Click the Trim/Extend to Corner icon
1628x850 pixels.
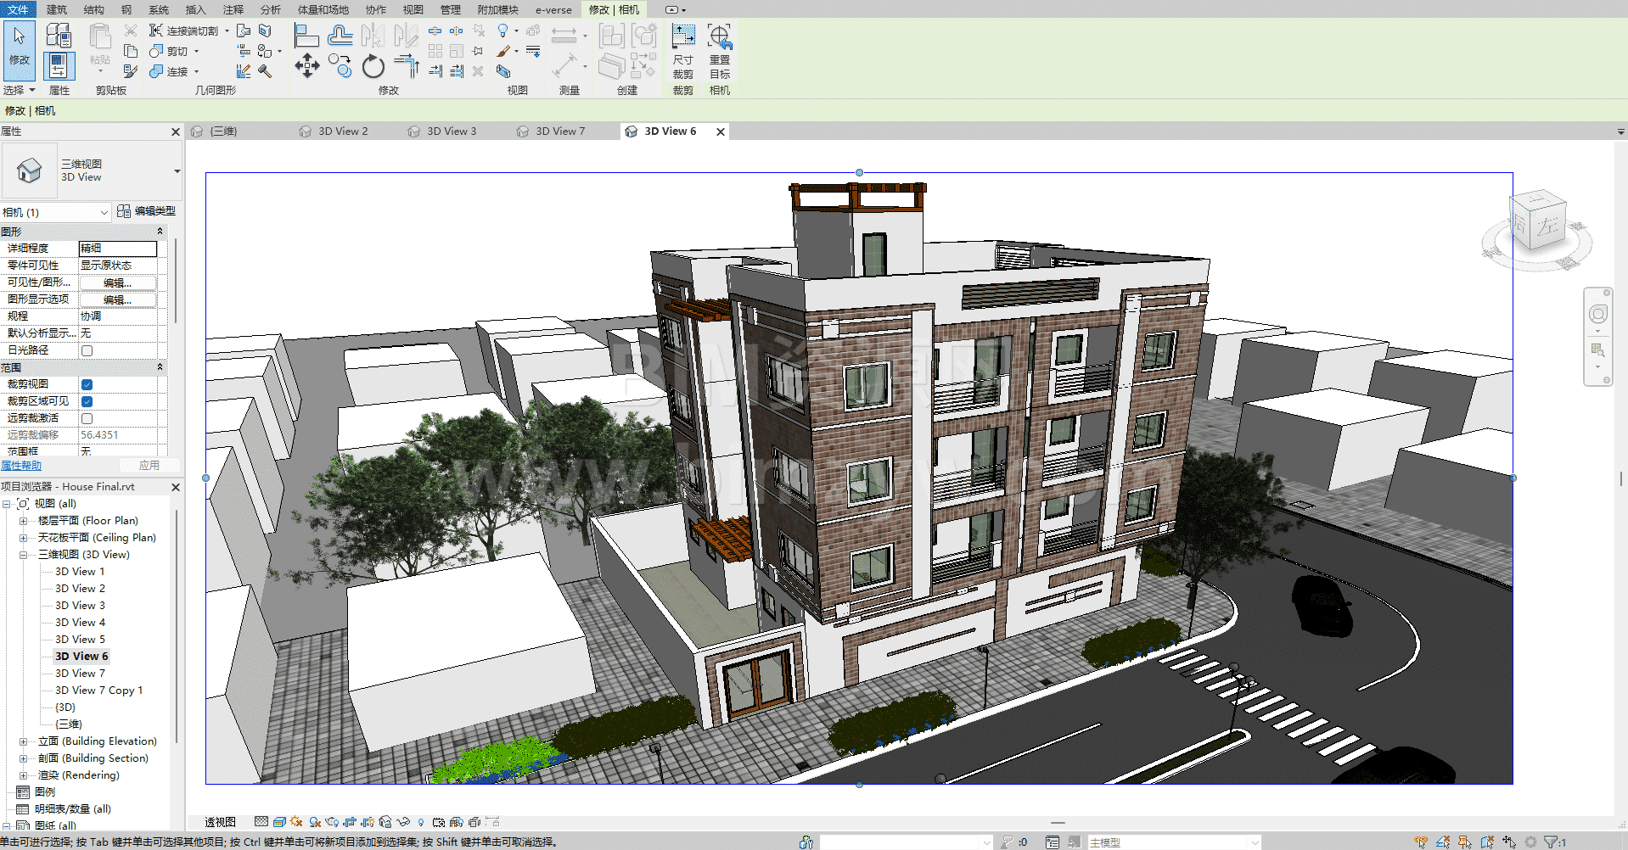[x=407, y=66]
